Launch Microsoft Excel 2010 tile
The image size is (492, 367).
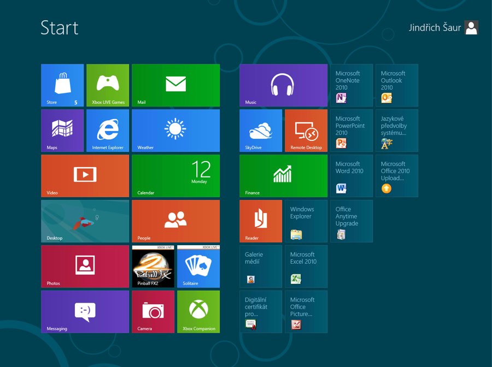(x=306, y=266)
